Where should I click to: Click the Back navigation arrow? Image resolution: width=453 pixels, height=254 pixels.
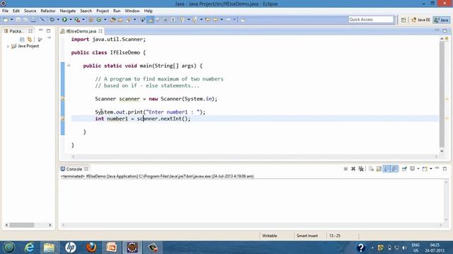215,20
